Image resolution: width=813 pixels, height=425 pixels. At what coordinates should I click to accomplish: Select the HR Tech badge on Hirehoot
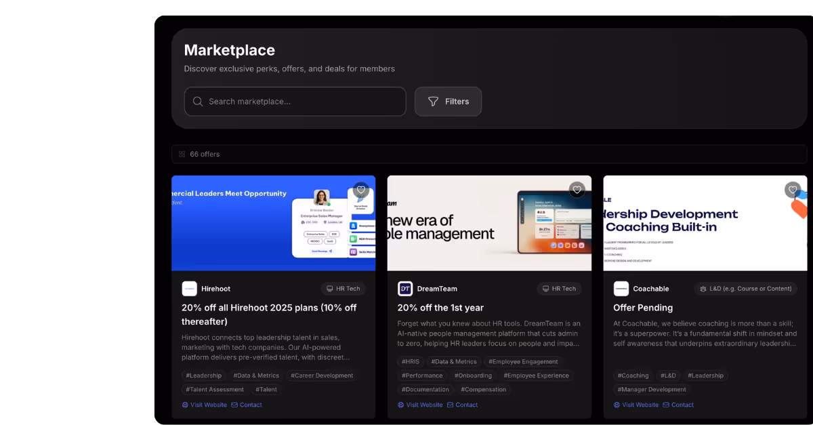point(343,289)
